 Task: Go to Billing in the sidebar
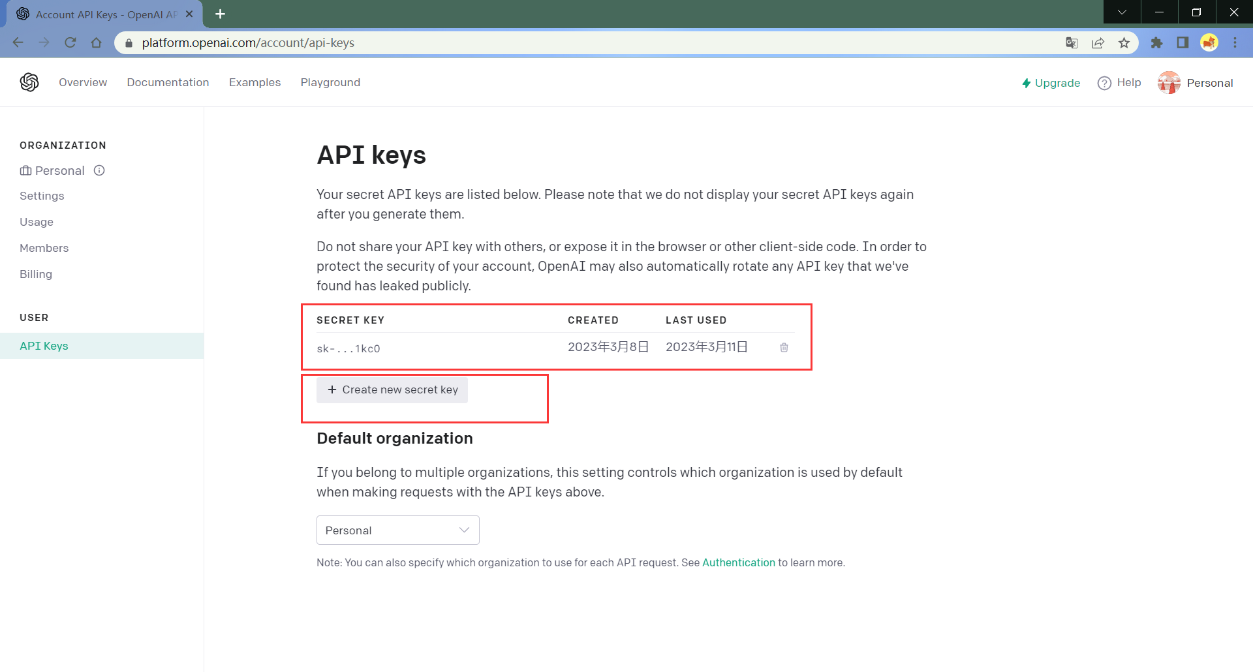tap(36, 274)
